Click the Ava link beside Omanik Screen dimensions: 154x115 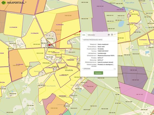[115, 69]
